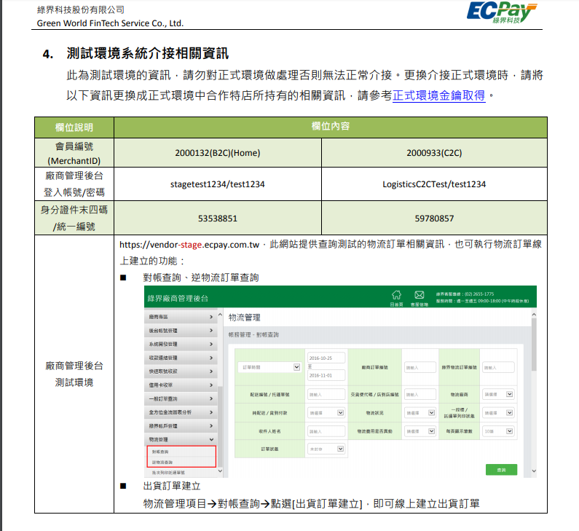
Task: Click the Green World FinTech Service Co., Ltd. header
Action: 110,23
